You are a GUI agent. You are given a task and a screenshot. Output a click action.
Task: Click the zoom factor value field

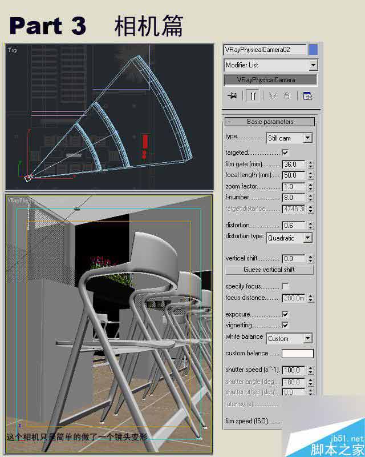pos(294,187)
